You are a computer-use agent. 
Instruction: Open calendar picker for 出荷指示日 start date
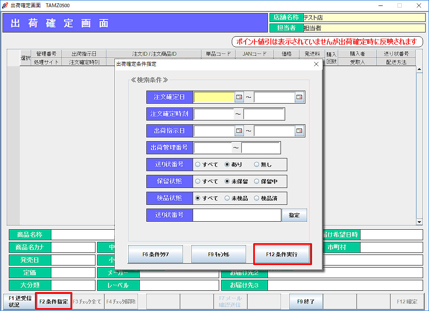click(x=239, y=131)
